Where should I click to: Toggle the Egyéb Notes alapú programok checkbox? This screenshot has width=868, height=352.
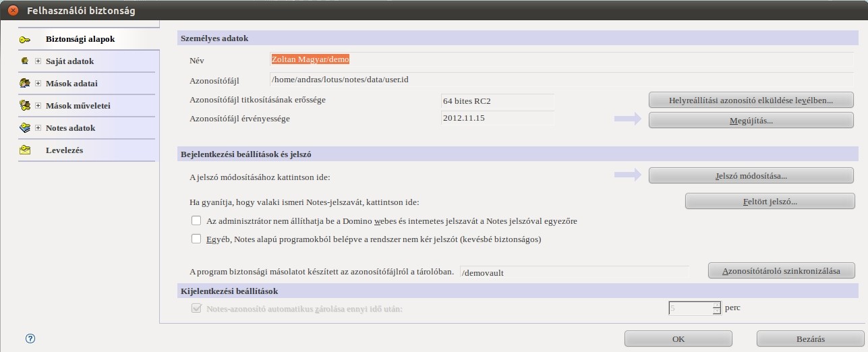point(196,238)
